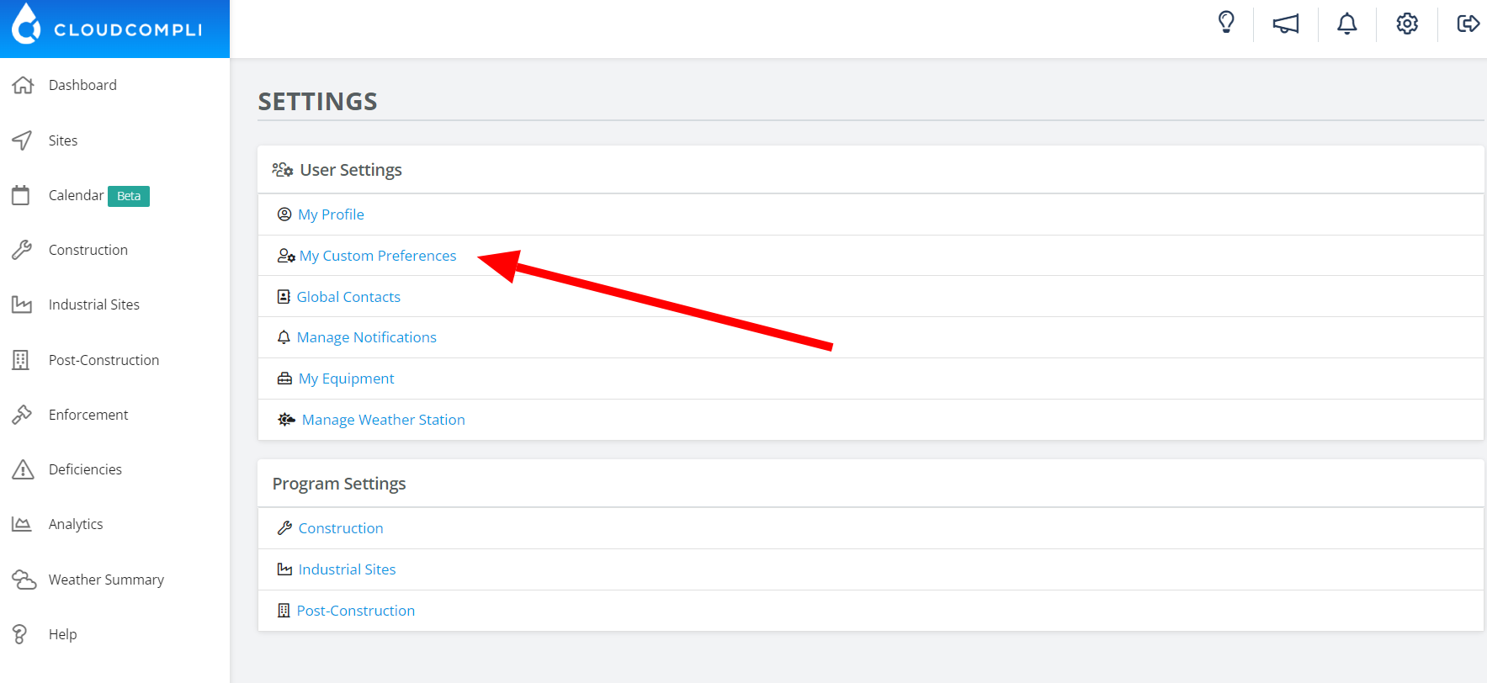This screenshot has height=683, width=1487.
Task: Open Post-Construction link under Program Settings
Action: coord(356,611)
